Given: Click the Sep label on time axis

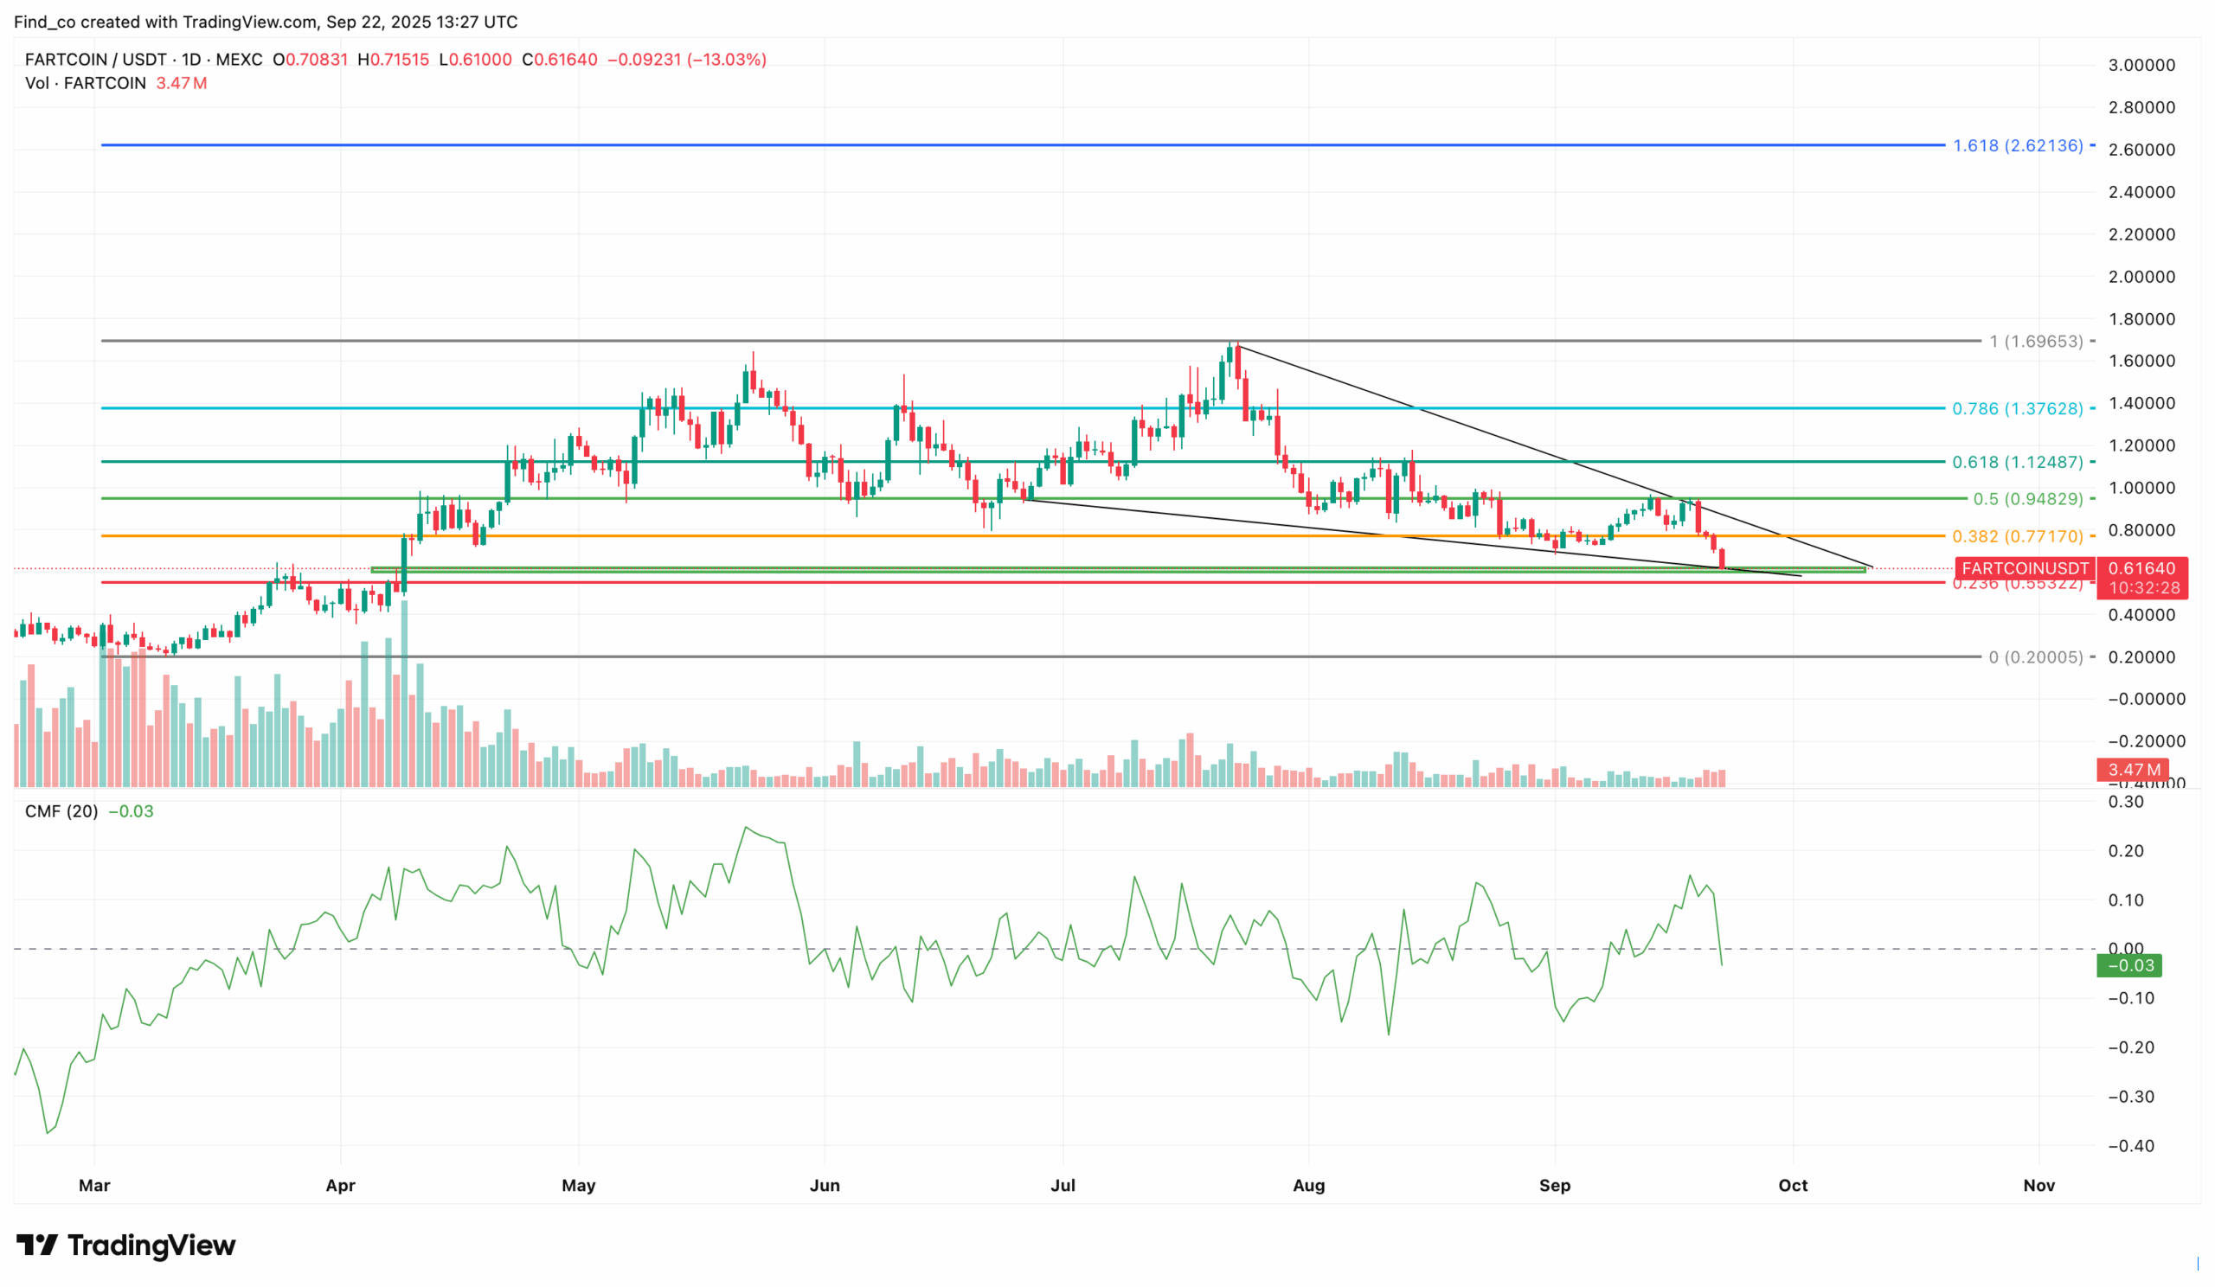Looking at the screenshot, I should click(1554, 1185).
